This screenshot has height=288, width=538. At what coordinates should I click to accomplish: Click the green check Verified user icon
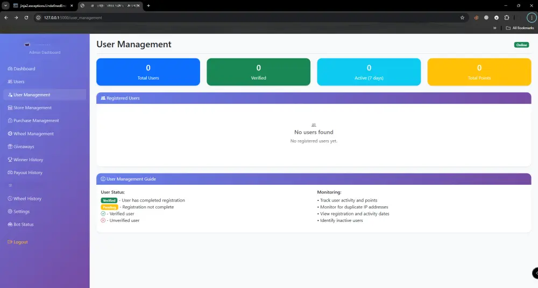tap(103, 214)
